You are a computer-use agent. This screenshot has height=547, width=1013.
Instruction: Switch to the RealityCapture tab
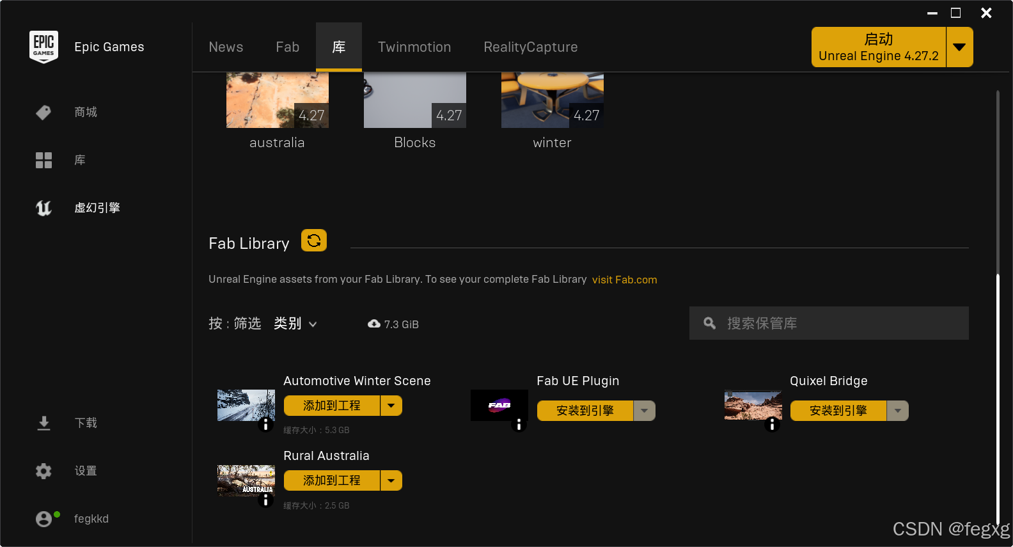[x=531, y=47]
